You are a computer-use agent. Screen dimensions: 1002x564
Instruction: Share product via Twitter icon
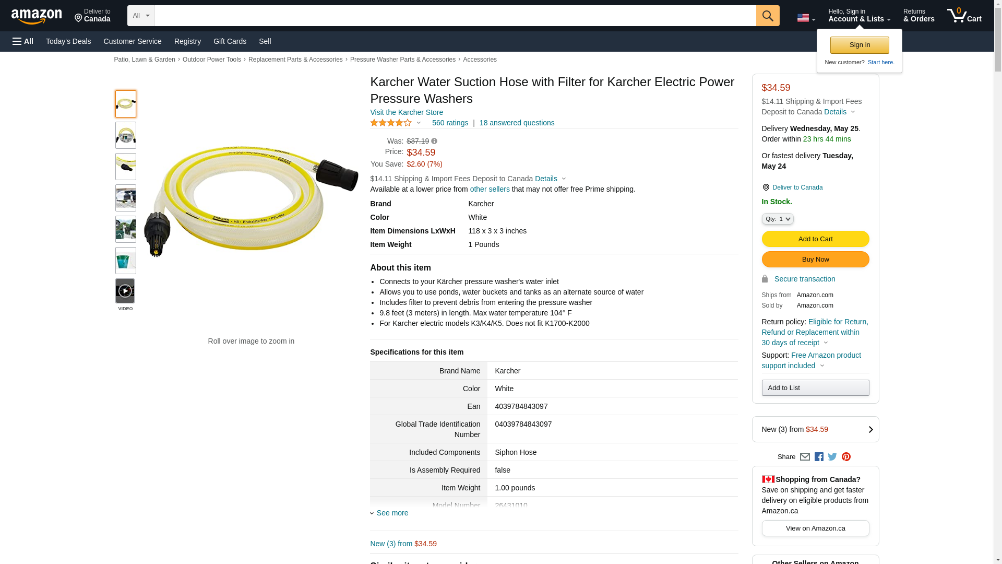click(832, 457)
